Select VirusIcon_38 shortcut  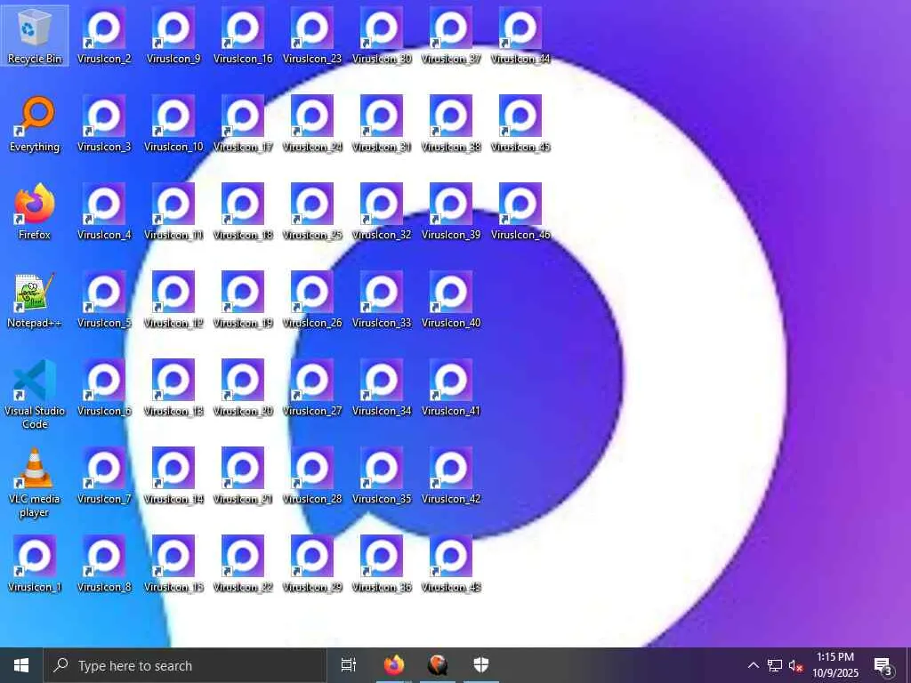point(451,124)
